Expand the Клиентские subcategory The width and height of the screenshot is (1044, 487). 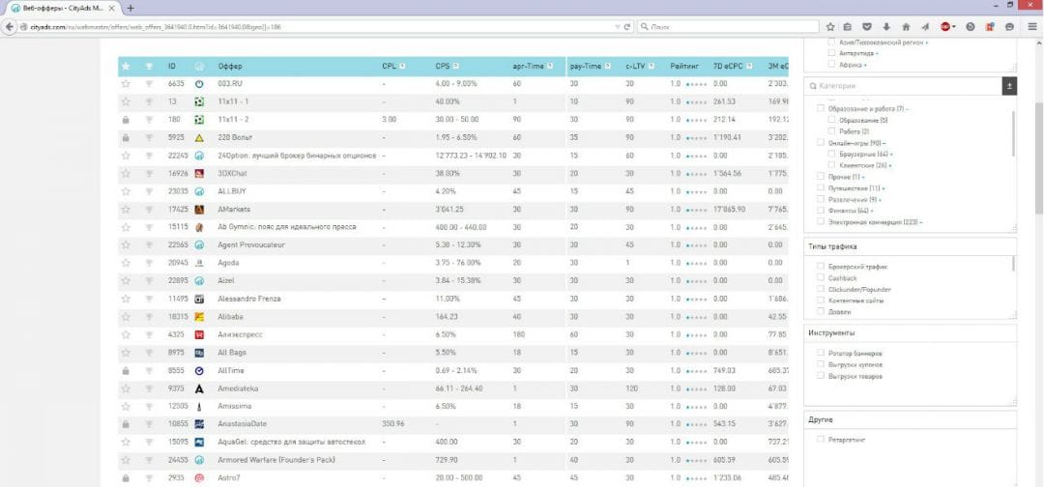891,165
